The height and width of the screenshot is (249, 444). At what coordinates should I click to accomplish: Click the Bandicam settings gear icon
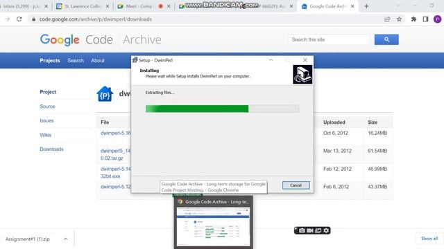pyautogui.click(x=326, y=230)
